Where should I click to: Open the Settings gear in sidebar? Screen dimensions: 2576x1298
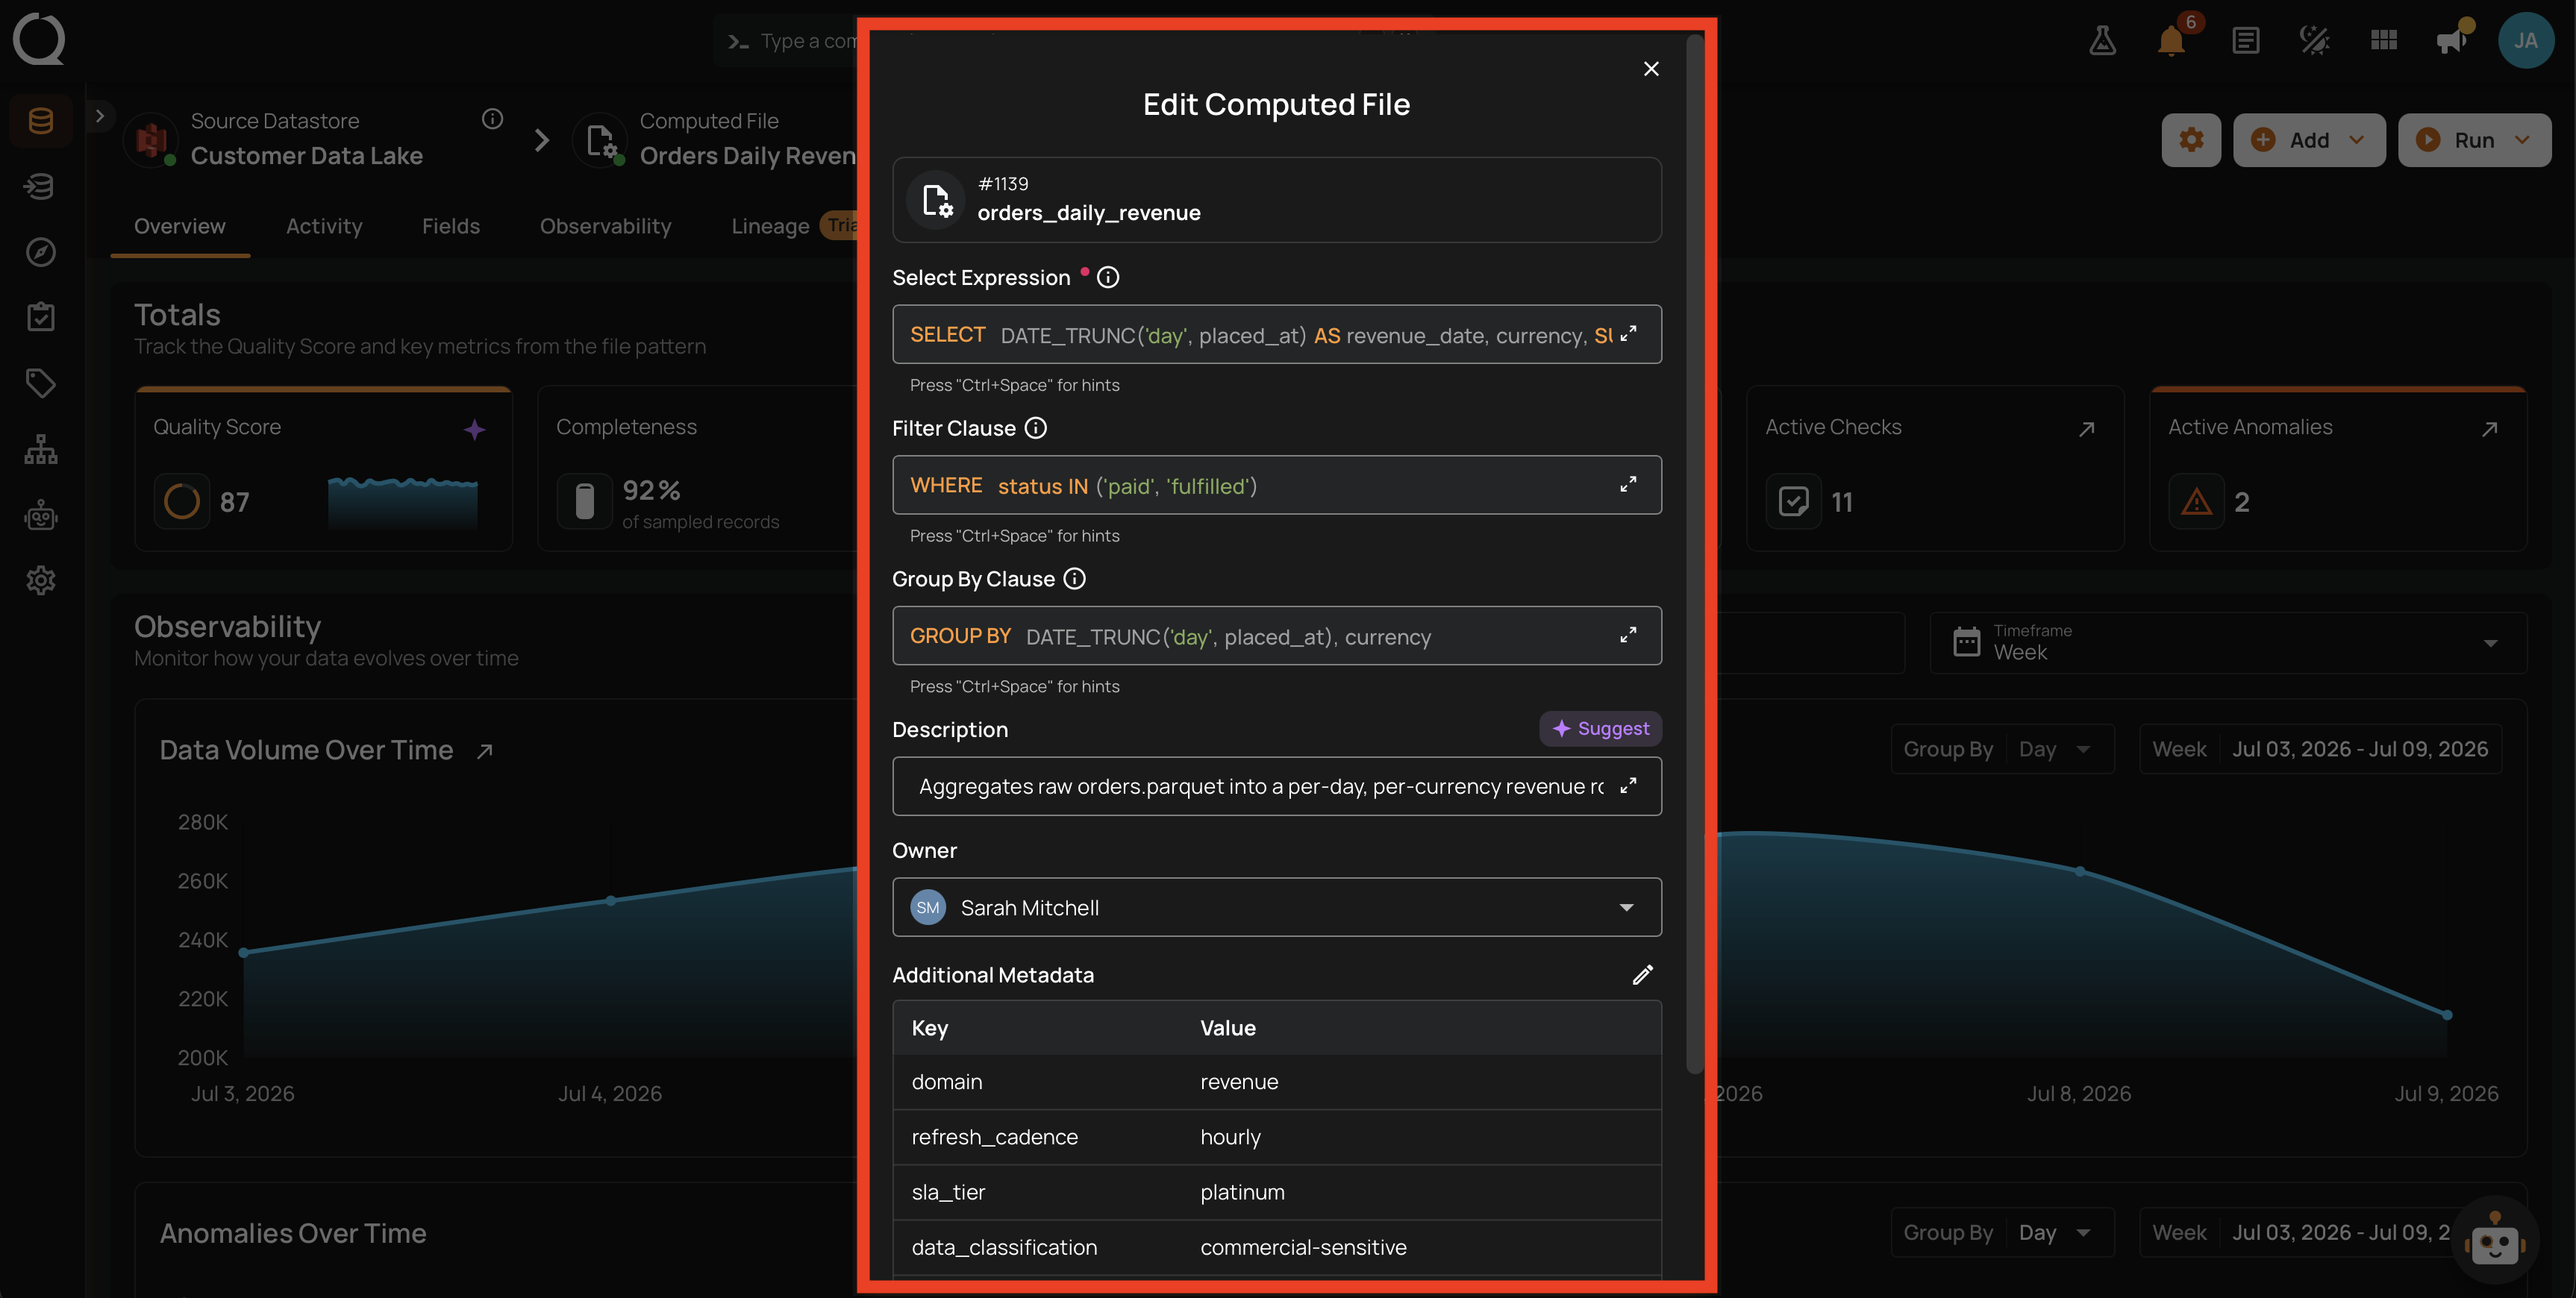click(40, 580)
